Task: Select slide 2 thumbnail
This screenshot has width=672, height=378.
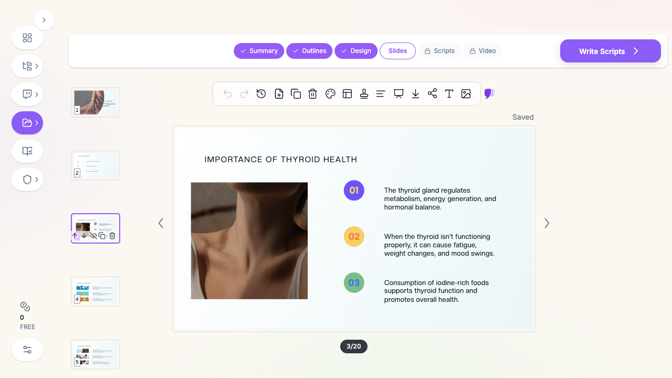Action: pyautogui.click(x=96, y=165)
